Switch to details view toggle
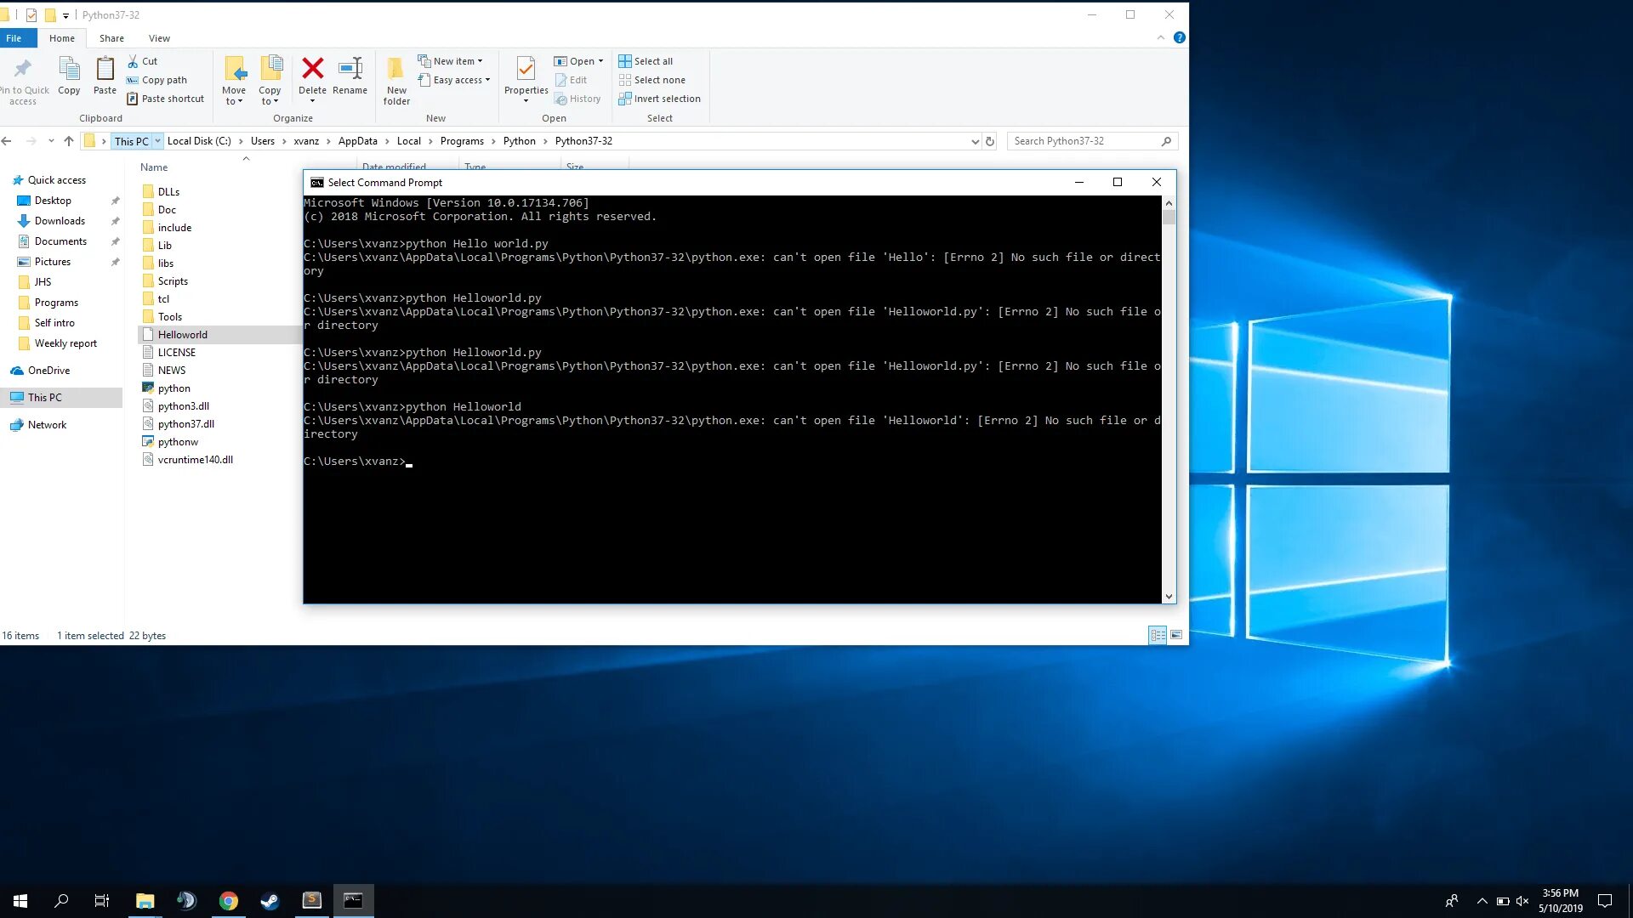Viewport: 1633px width, 918px height. (x=1158, y=635)
